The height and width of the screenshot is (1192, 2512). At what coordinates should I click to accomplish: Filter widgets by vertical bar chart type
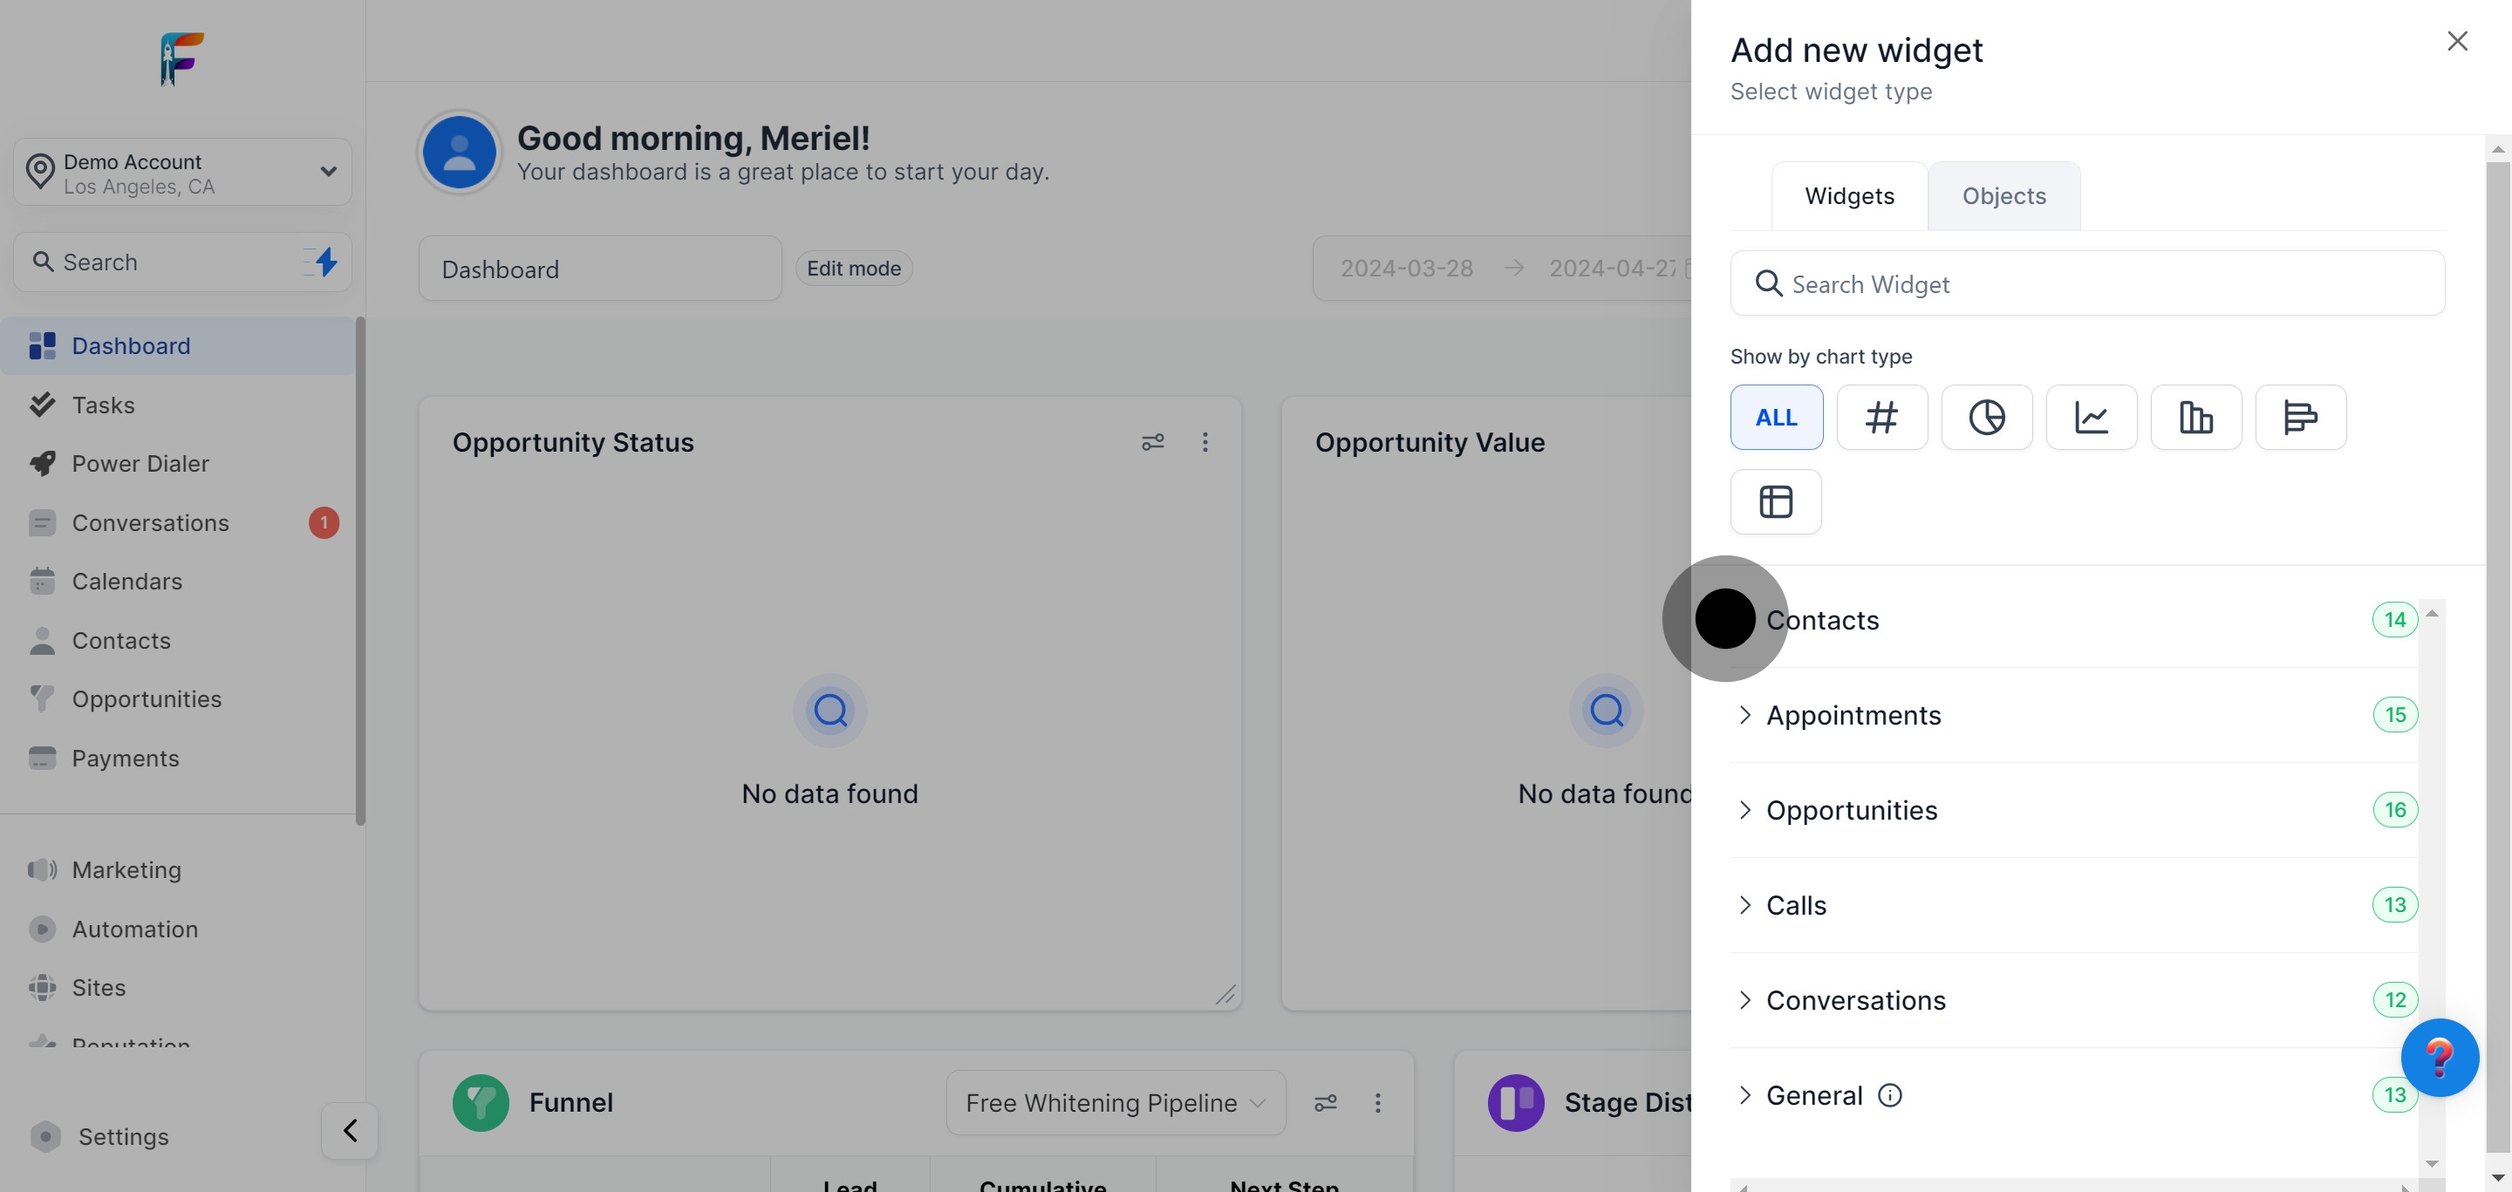(2195, 417)
